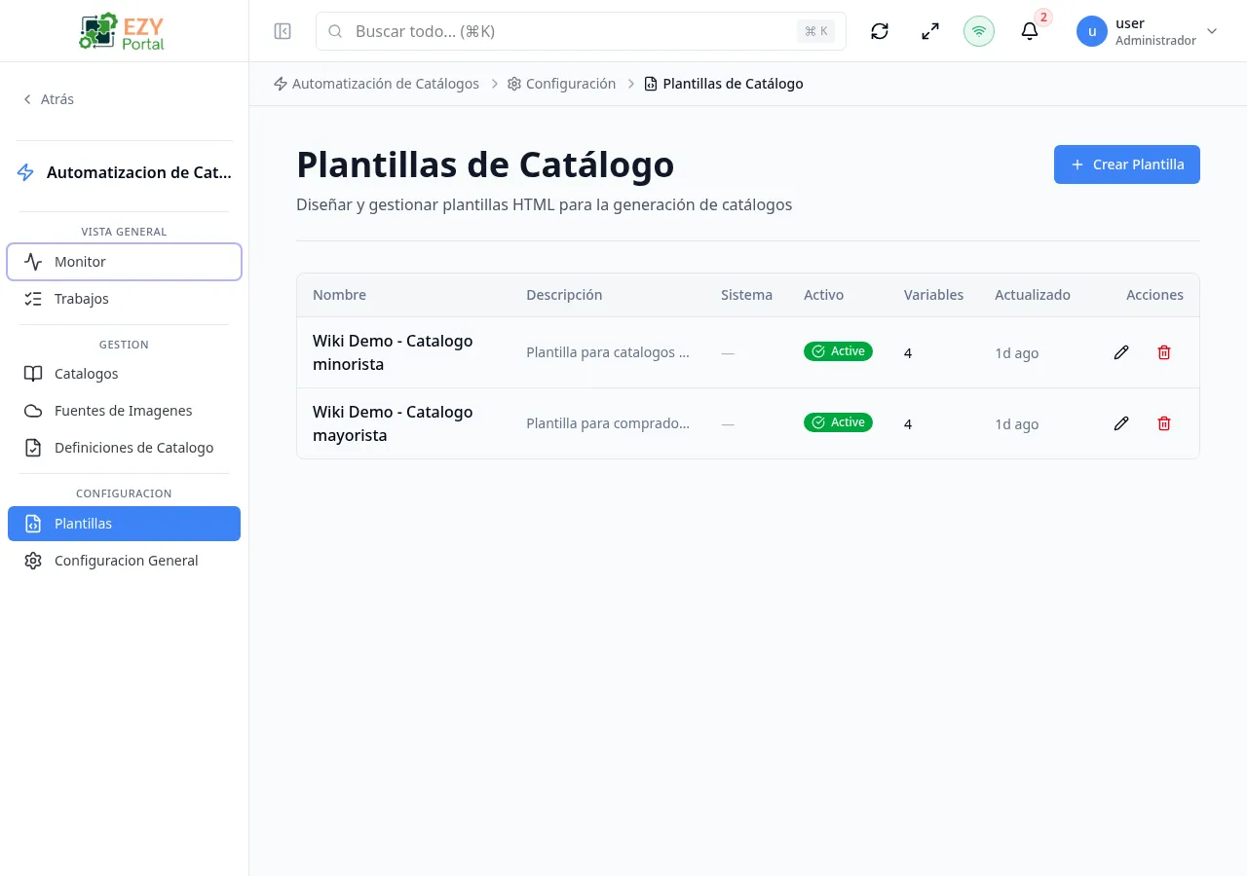Viewport: 1247px width, 876px height.
Task: Click '1d ago' in Catalogo mayorista row
Action: (1016, 424)
